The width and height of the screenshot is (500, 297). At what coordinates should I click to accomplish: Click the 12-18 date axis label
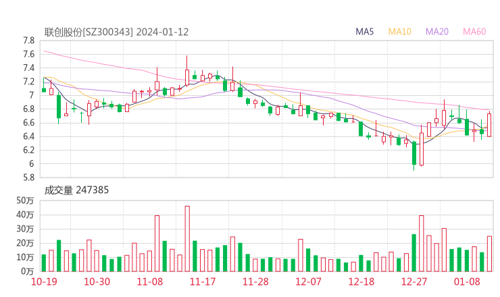tap(361, 281)
